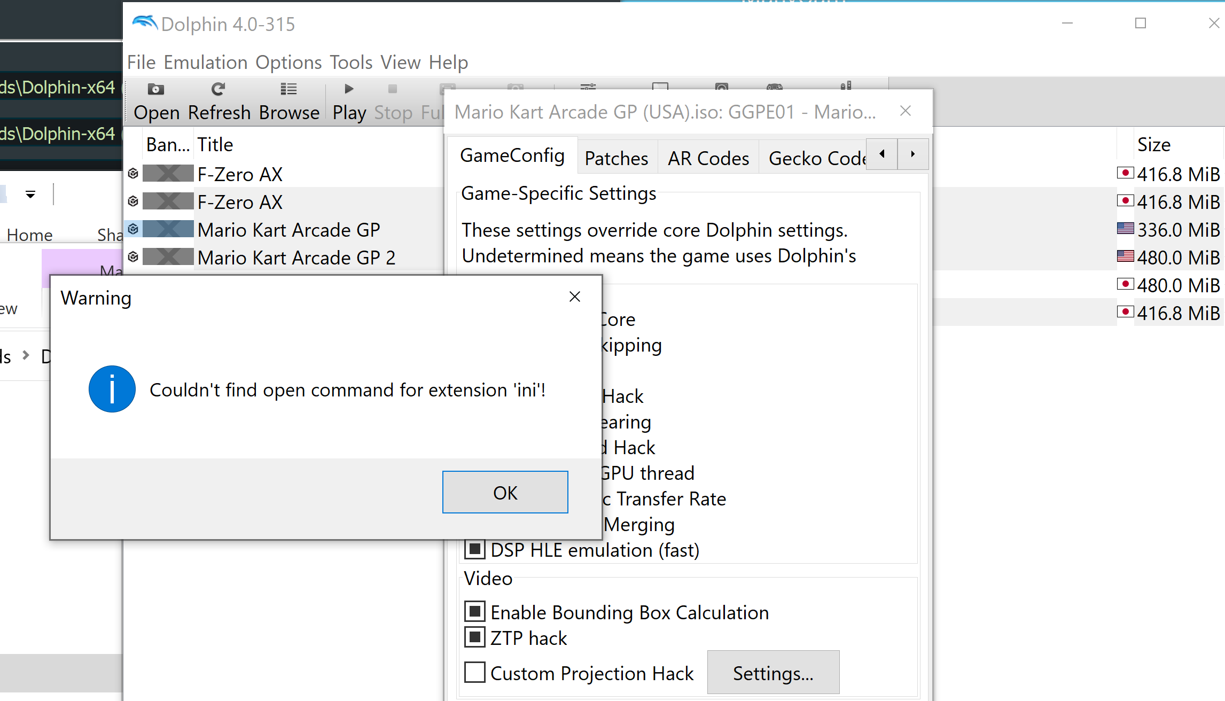This screenshot has height=701, width=1225.
Task: Select the first F-Zero AX row
Action: click(283, 174)
